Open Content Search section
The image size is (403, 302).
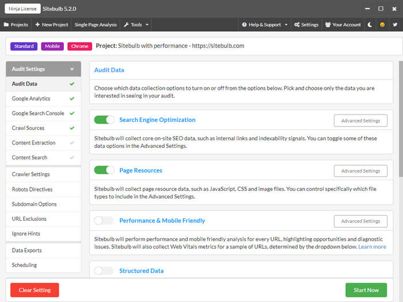[43, 158]
